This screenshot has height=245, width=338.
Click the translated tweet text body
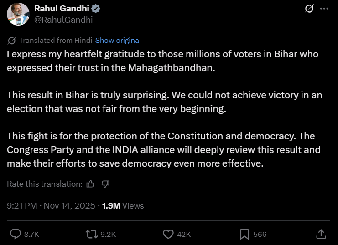coord(164,108)
